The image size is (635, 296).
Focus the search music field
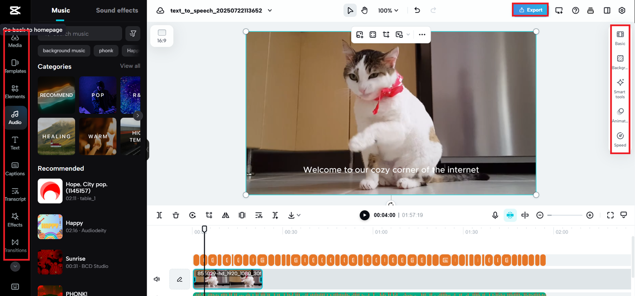[x=80, y=33]
